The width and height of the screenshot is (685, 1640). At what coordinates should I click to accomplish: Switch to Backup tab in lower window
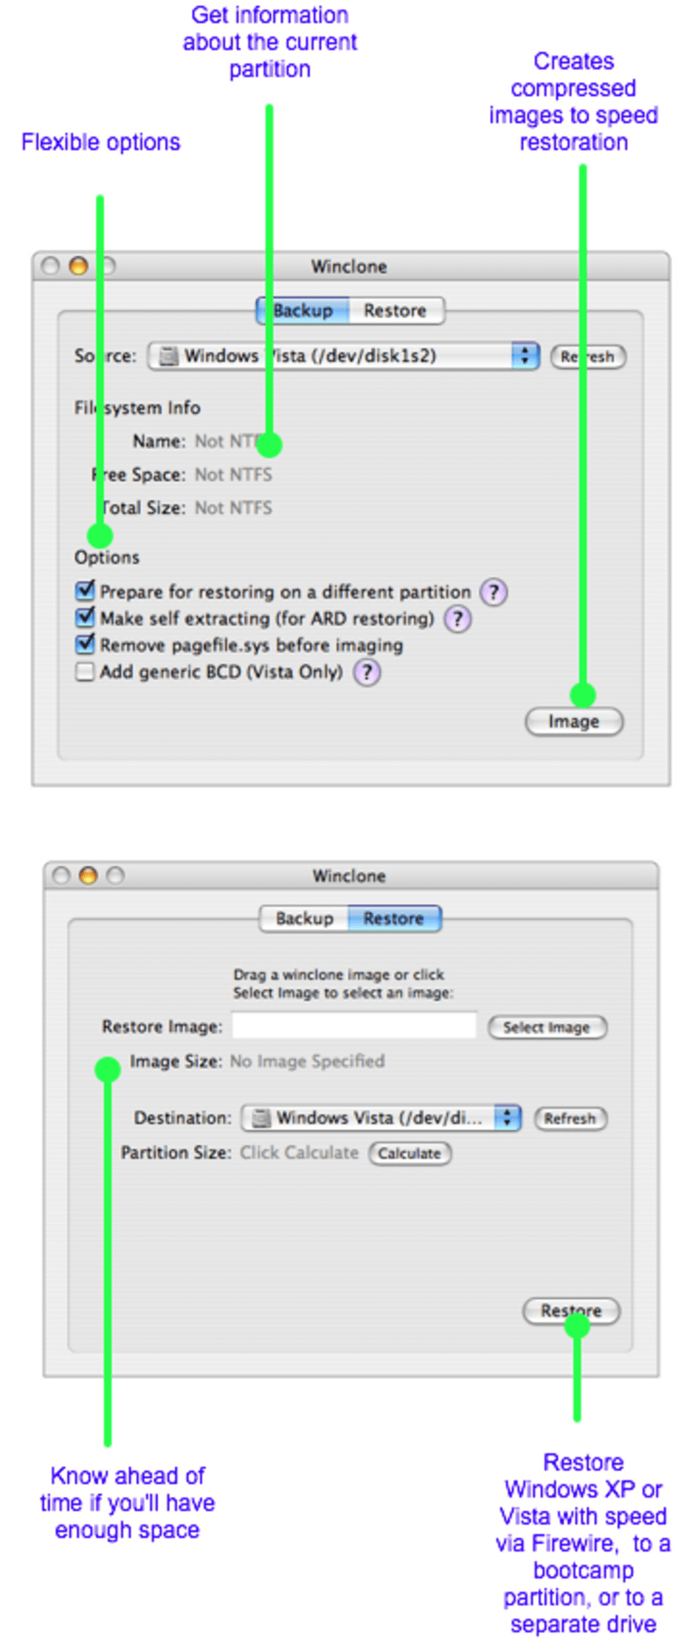point(304,918)
